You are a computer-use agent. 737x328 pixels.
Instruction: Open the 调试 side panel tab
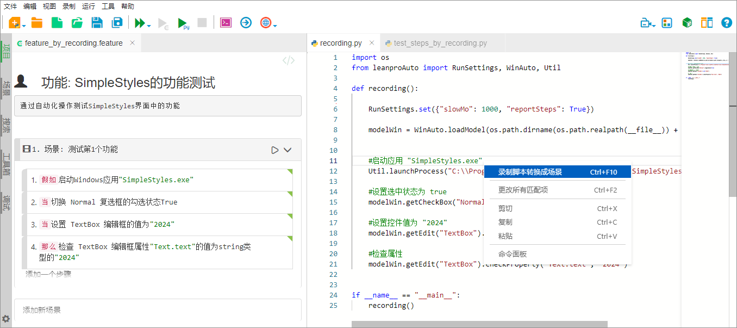[6, 202]
